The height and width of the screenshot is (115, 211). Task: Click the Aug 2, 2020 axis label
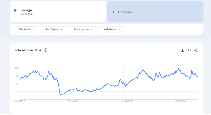click(x=73, y=101)
